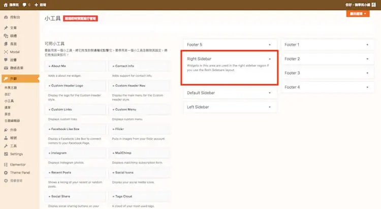
Task: Expand the Footer 2 widget area arrow
Action: [x=367, y=59]
